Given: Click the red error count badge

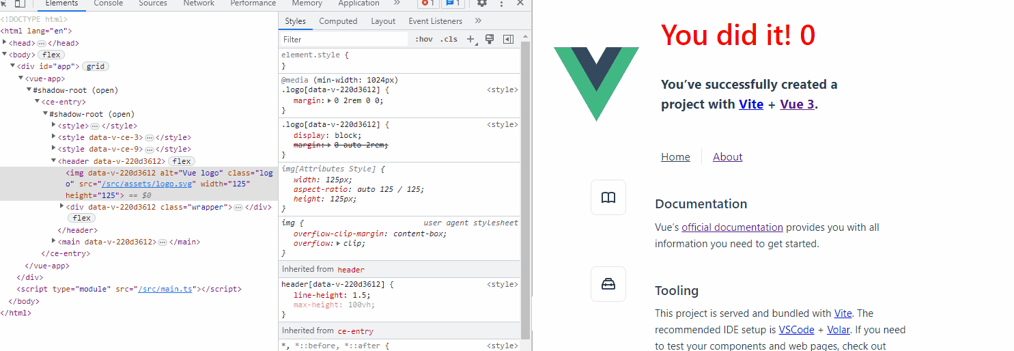Looking at the screenshot, I should coord(428,3).
